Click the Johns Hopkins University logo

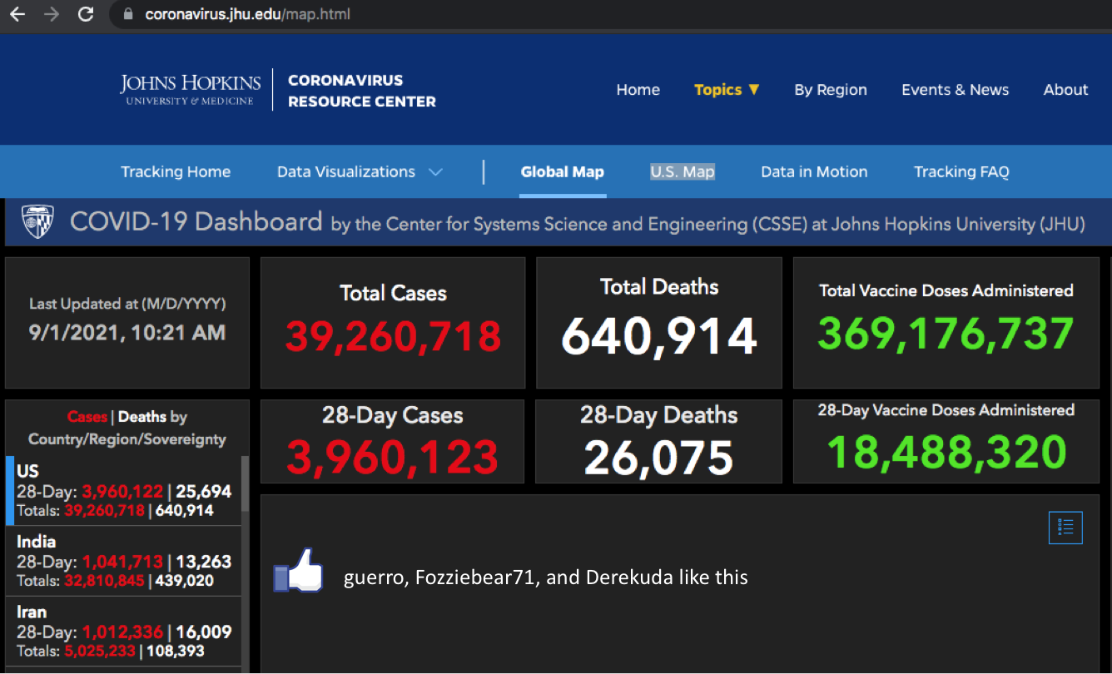[191, 90]
